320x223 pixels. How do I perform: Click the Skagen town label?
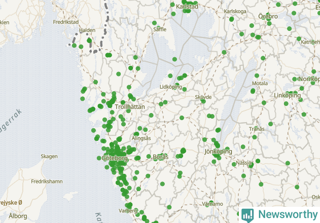tap(49, 157)
